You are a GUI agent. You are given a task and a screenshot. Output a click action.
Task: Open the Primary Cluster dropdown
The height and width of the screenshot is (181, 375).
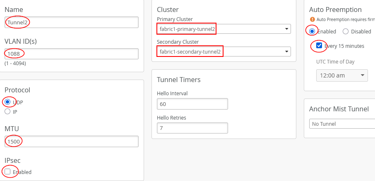pos(224,29)
